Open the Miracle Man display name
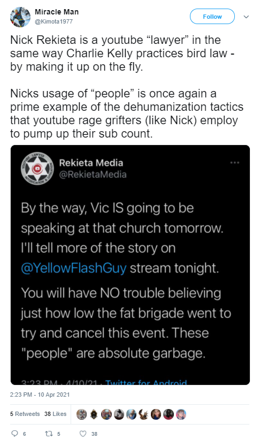 [x=57, y=12]
